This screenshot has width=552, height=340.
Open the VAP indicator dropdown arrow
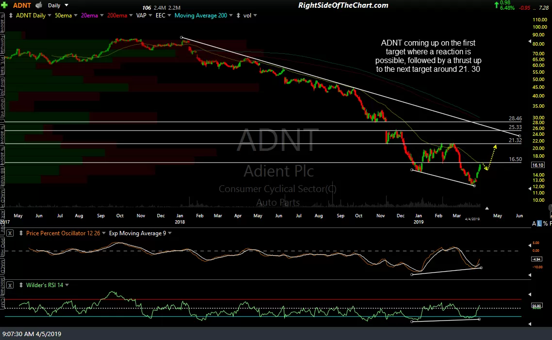(x=150, y=16)
